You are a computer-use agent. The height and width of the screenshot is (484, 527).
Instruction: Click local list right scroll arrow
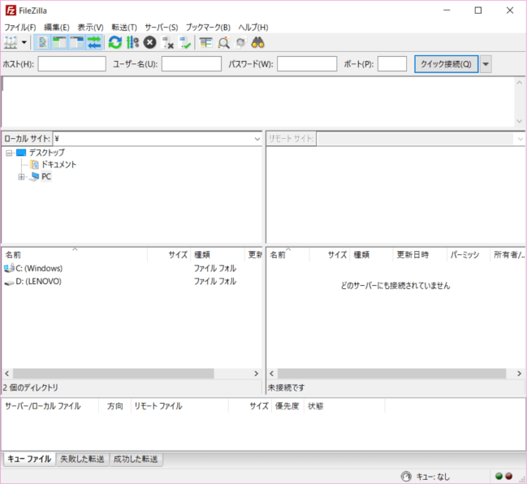[256, 374]
